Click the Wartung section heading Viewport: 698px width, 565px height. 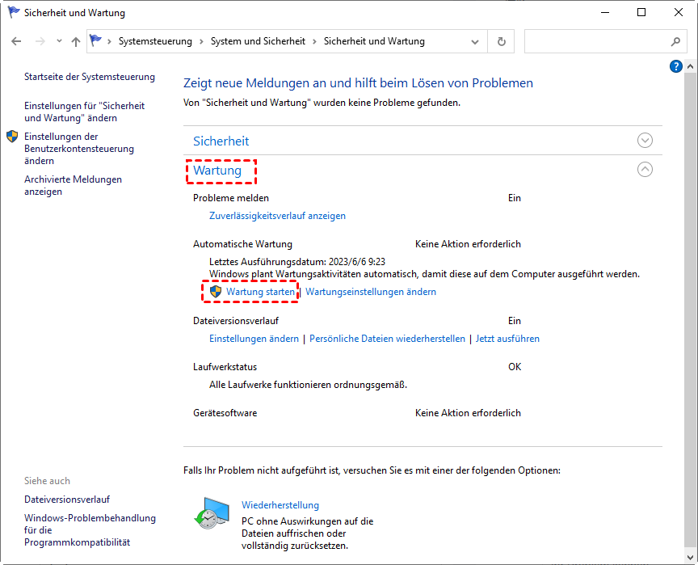click(217, 171)
